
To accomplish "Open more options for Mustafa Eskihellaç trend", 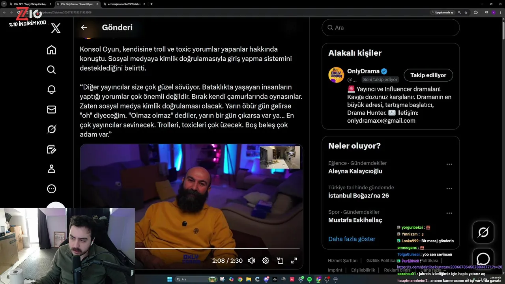I will point(449,213).
